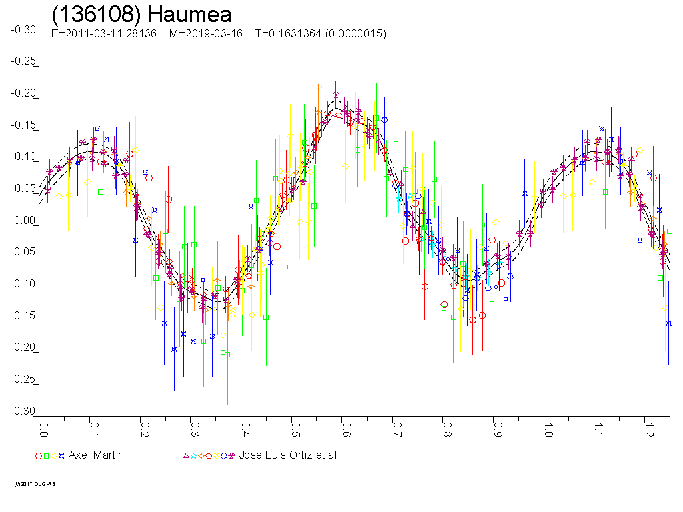Click the ©2017 OdG-RB copyright text
The image size is (683, 512).
tap(35, 484)
